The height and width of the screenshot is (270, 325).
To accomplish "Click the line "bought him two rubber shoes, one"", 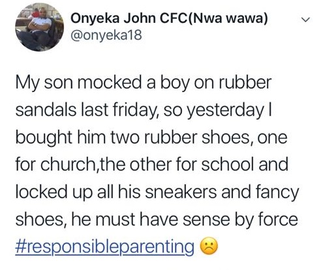I will tap(151, 138).
